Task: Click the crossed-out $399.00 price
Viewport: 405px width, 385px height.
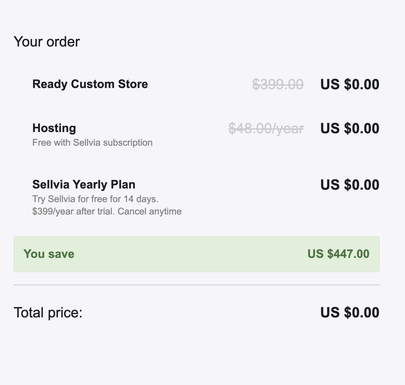Action: point(278,84)
